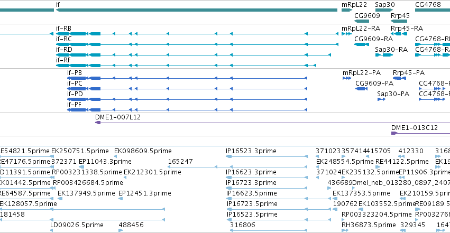
Task: Click EST EK128057.5prime
Action: click(x=28, y=204)
